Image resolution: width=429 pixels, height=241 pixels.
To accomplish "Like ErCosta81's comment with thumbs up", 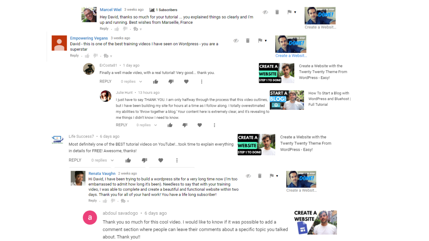I will 156,82.
